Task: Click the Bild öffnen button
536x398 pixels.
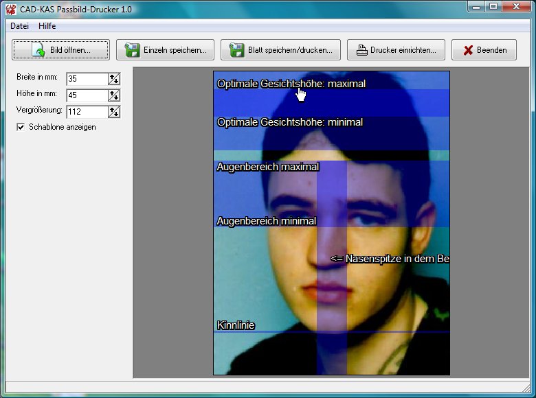Action: click(60, 50)
